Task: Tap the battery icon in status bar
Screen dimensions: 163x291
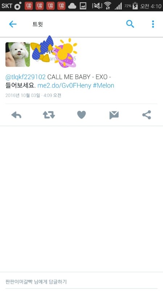Action: (x=135, y=6)
